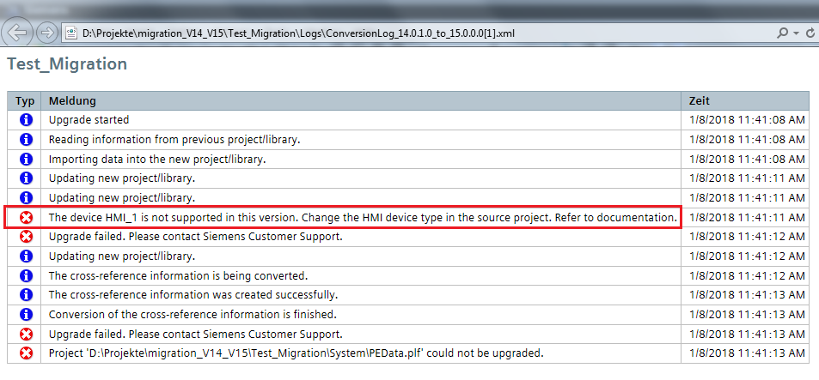
Task: Click the info icon beside "Importing data" message
Action: (26, 159)
